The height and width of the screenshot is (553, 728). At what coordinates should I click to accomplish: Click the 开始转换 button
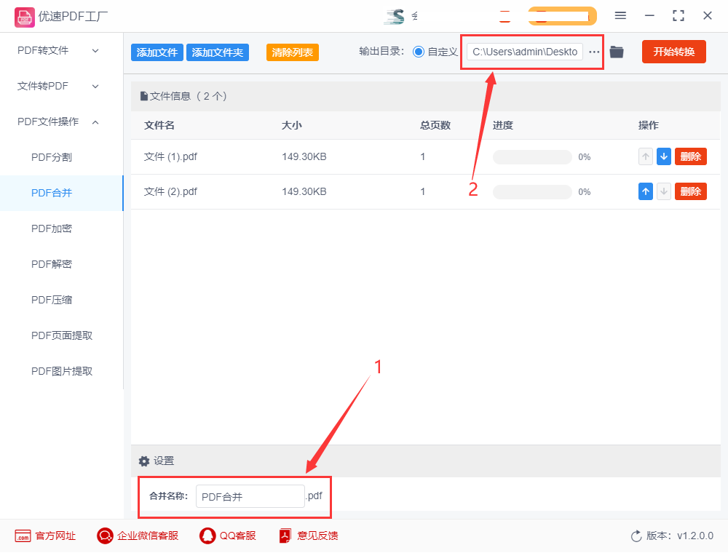pos(673,52)
